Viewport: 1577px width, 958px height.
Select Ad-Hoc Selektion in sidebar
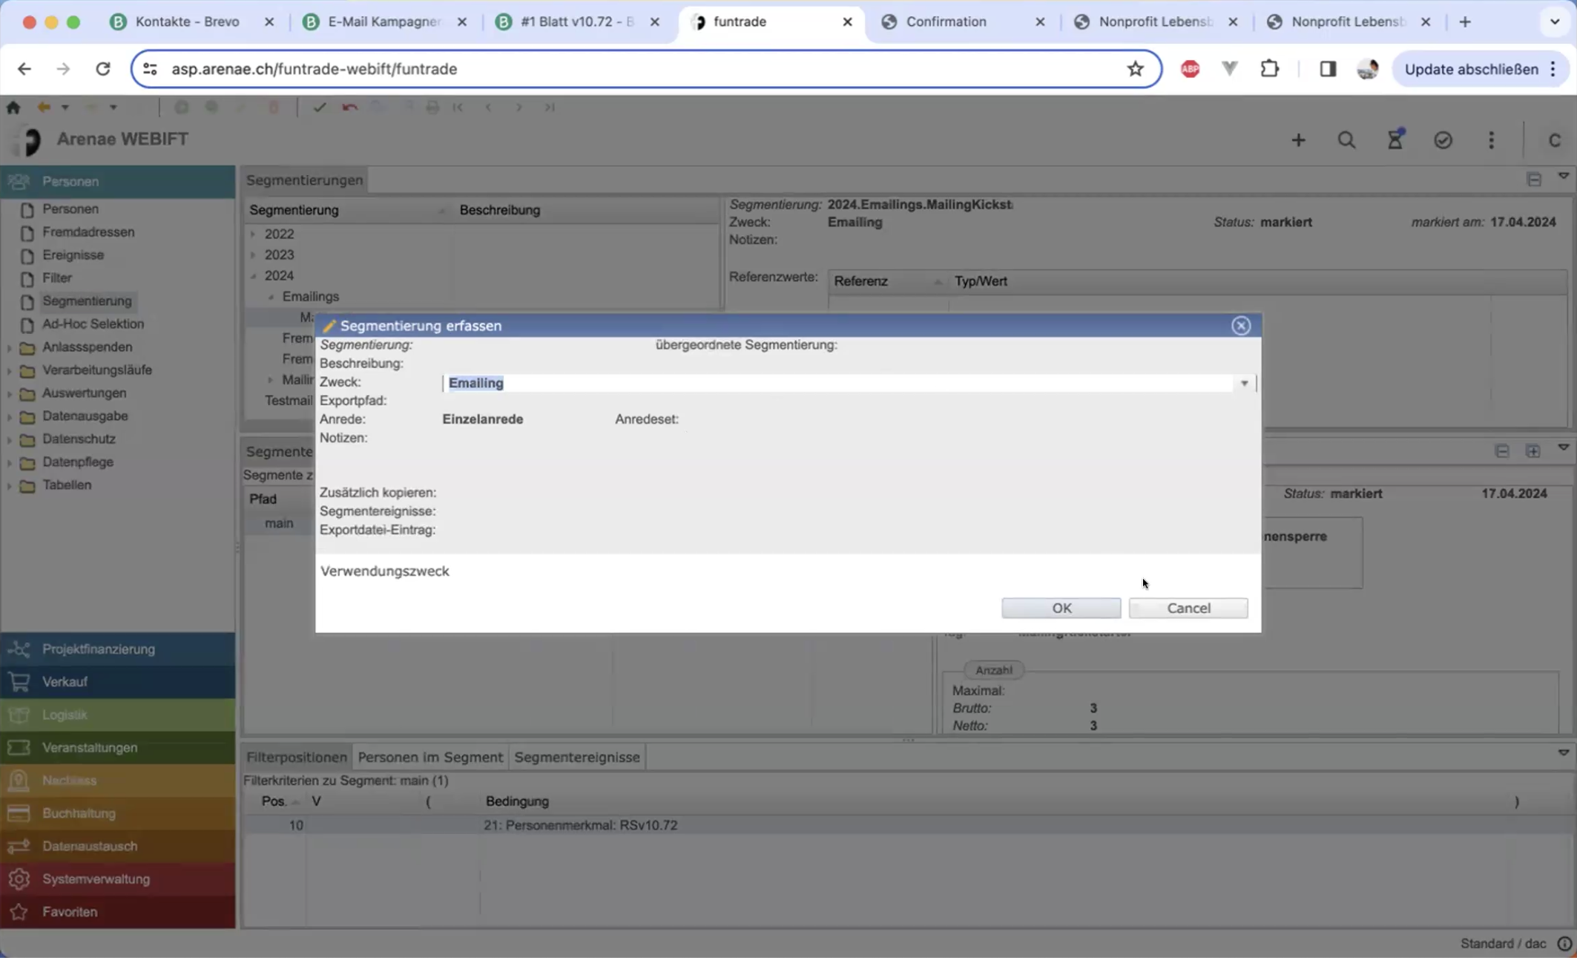(x=93, y=324)
